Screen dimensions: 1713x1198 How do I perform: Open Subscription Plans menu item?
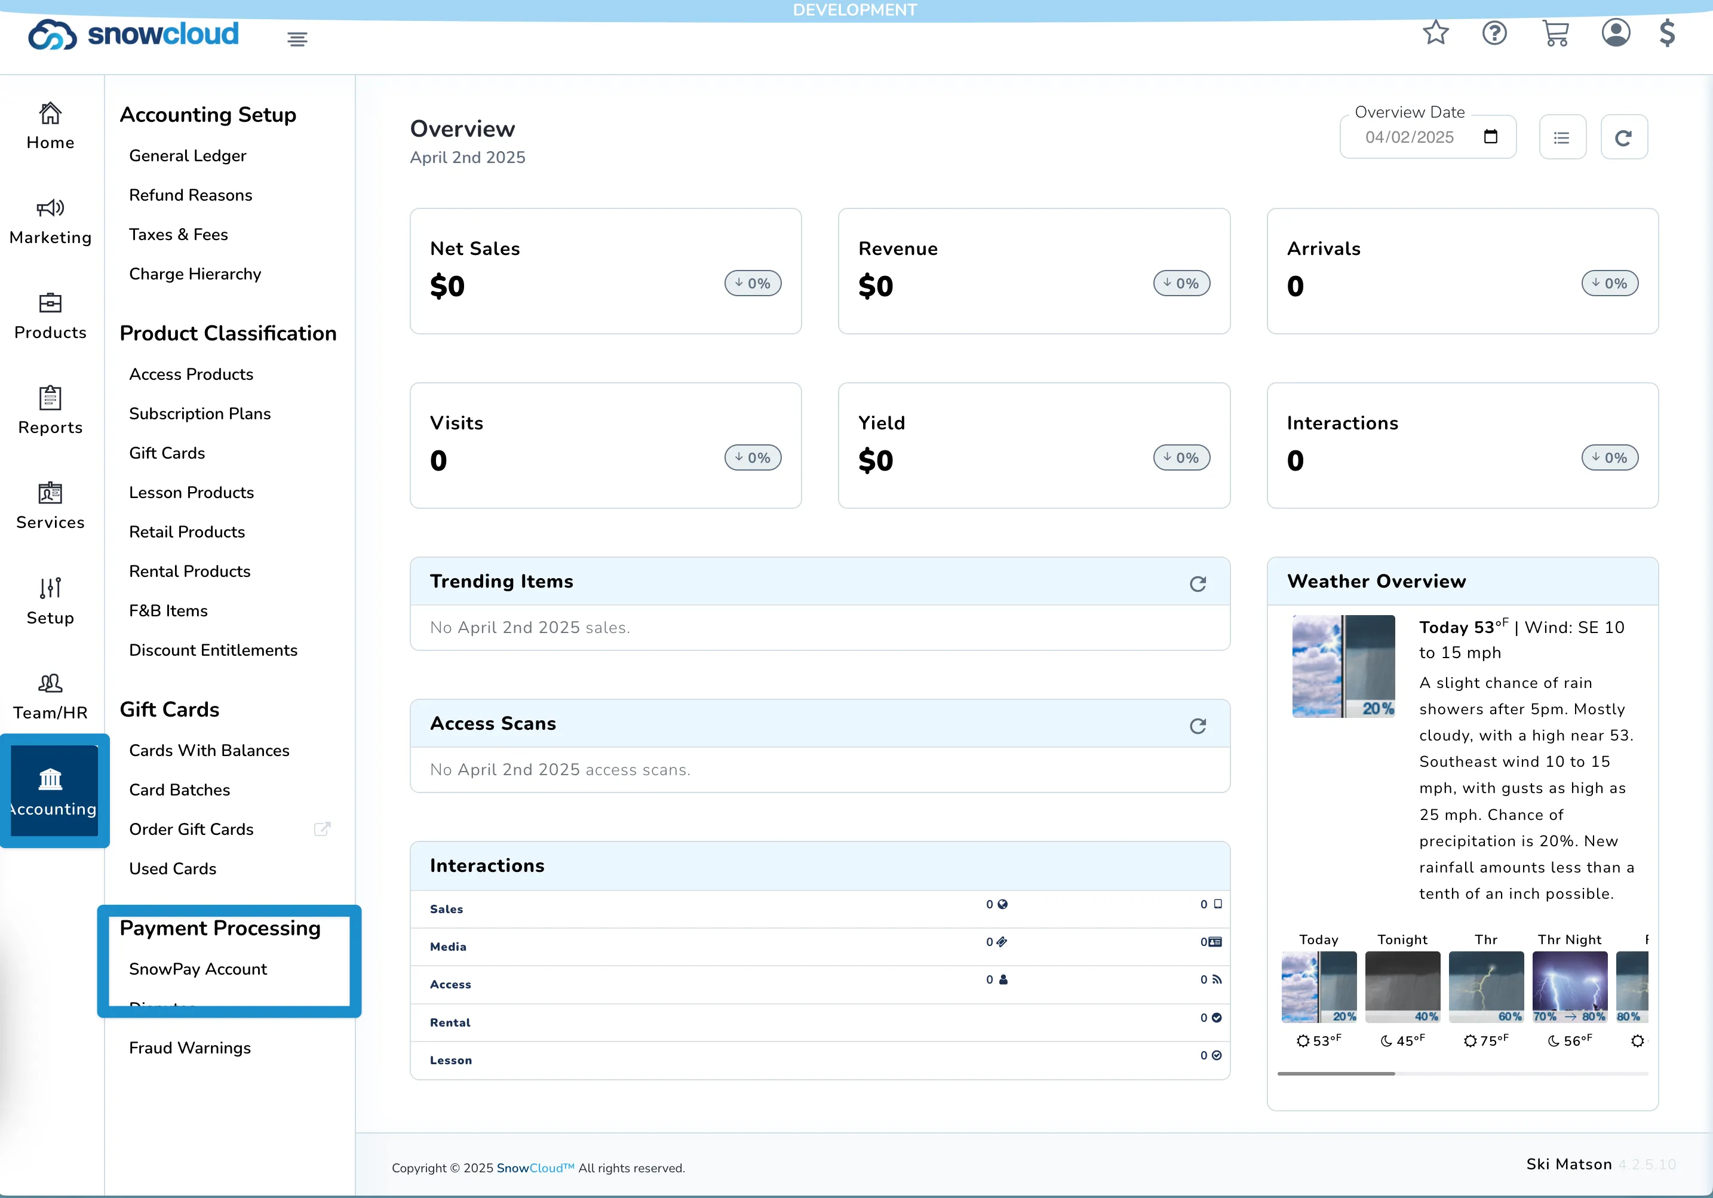tap(199, 414)
